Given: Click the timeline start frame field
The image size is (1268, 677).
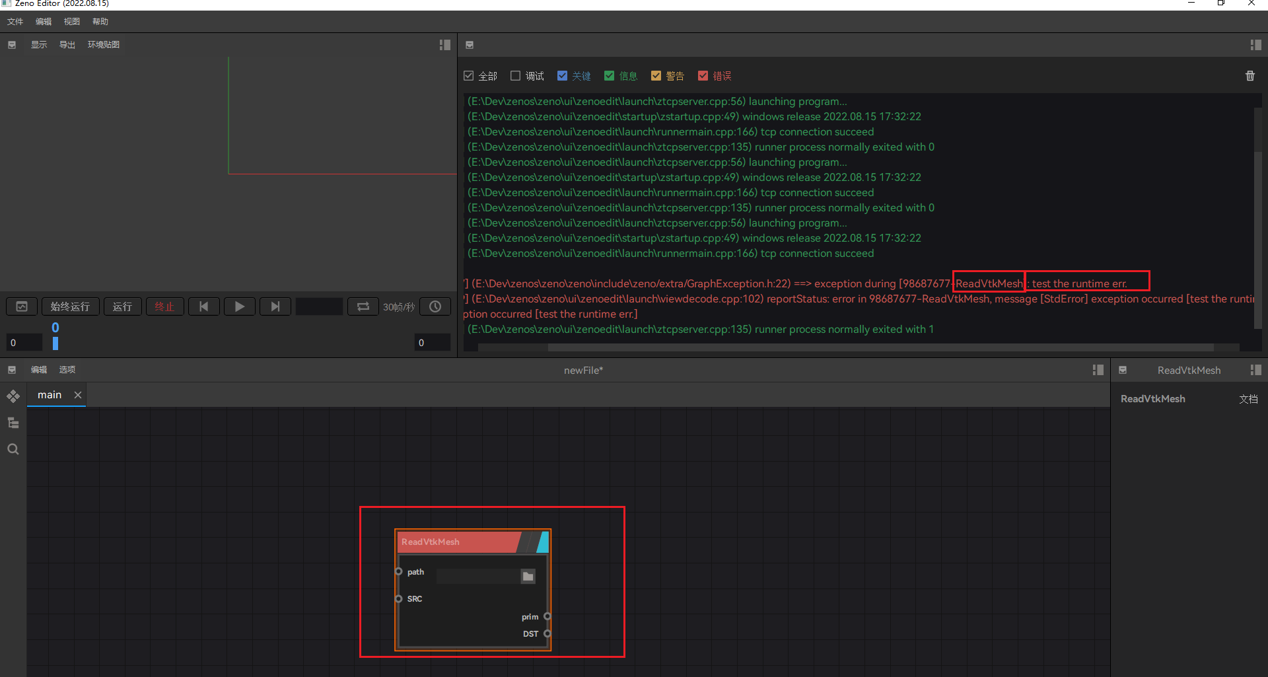Looking at the screenshot, I should click(x=24, y=343).
